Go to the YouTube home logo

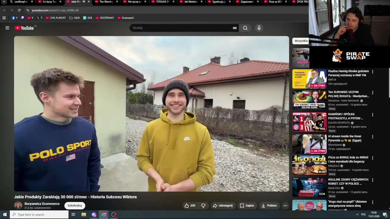coord(24,28)
